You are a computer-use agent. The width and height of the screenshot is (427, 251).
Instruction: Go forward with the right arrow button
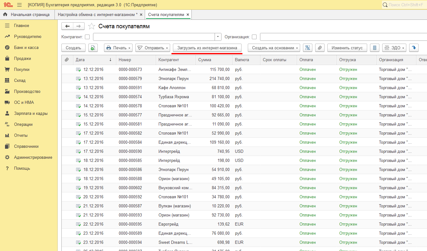click(x=79, y=26)
